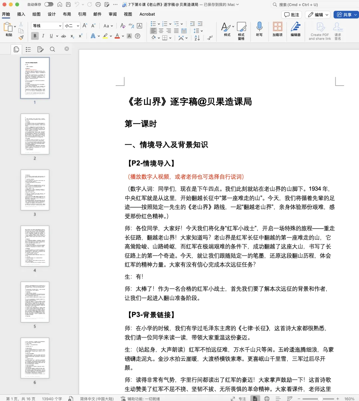Toggle character border (boxed A)
The image size is (359, 401).
140,26
